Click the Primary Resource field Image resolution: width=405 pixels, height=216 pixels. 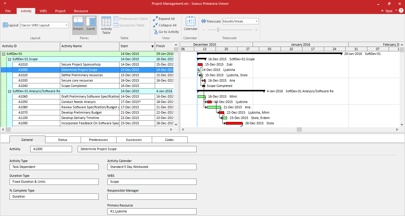(152, 211)
